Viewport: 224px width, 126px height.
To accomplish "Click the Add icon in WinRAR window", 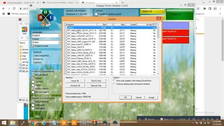I will click(24, 30).
